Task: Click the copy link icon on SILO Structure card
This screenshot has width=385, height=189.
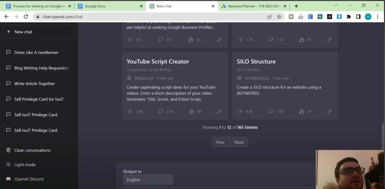Action: tap(330, 111)
